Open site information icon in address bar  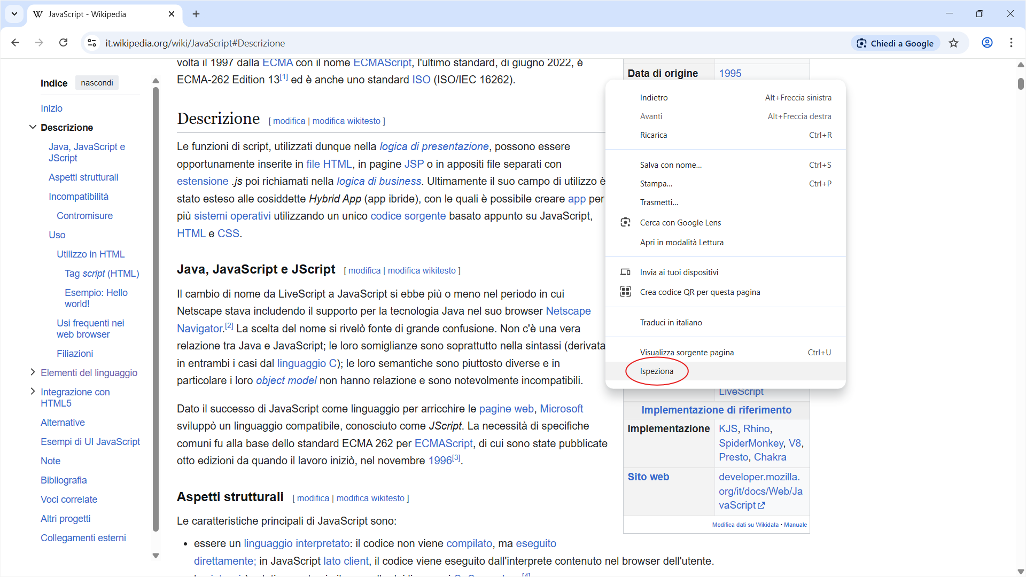pos(92,43)
